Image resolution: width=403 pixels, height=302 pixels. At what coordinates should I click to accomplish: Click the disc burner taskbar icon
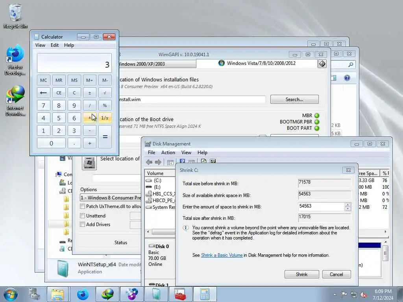pos(131,294)
